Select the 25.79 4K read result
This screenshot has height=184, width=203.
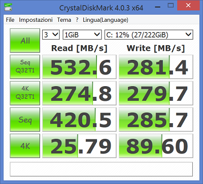click(x=79, y=146)
